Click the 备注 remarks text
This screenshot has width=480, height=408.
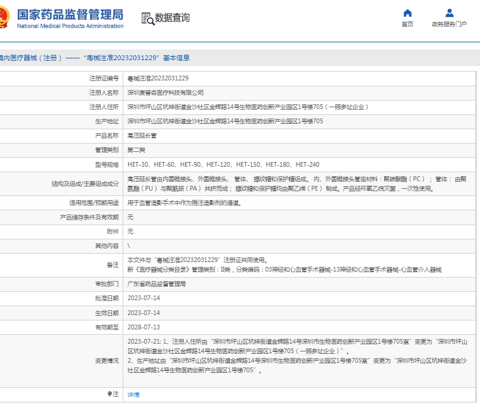coord(285,265)
